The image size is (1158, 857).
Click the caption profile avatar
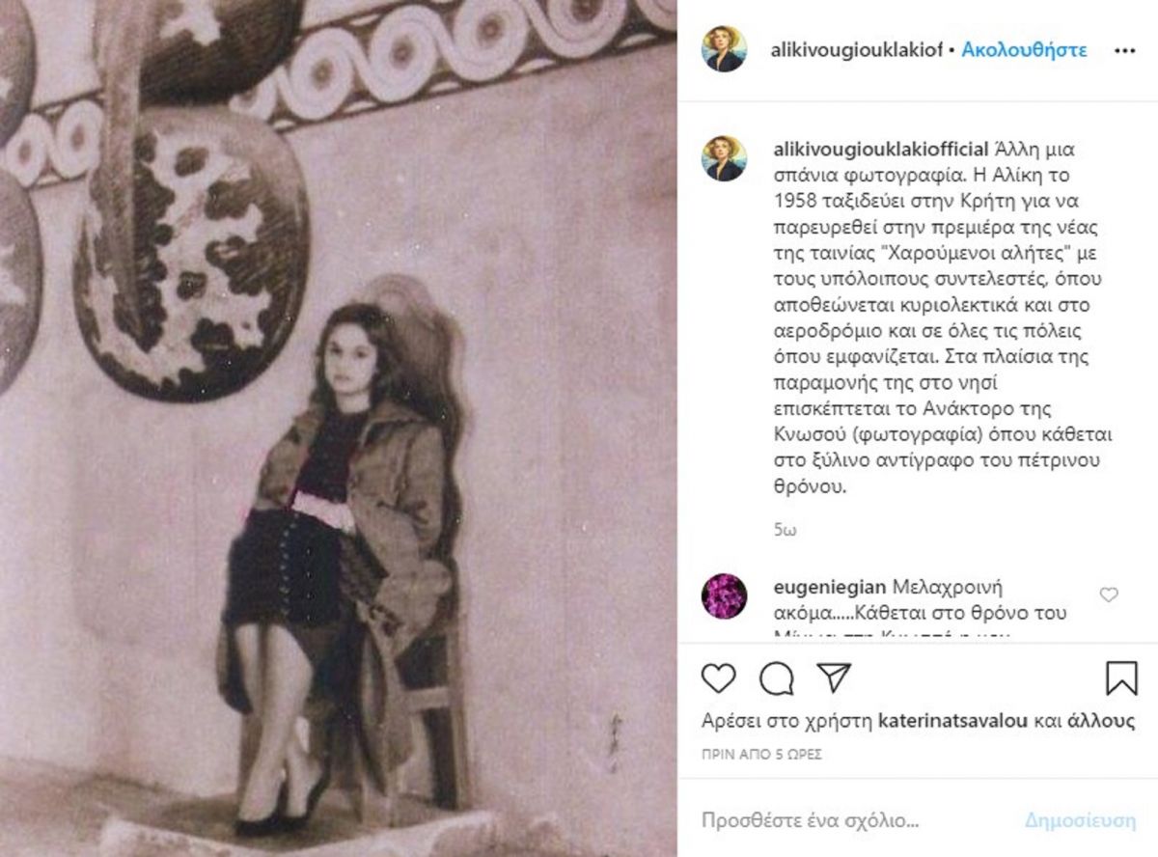point(724,158)
